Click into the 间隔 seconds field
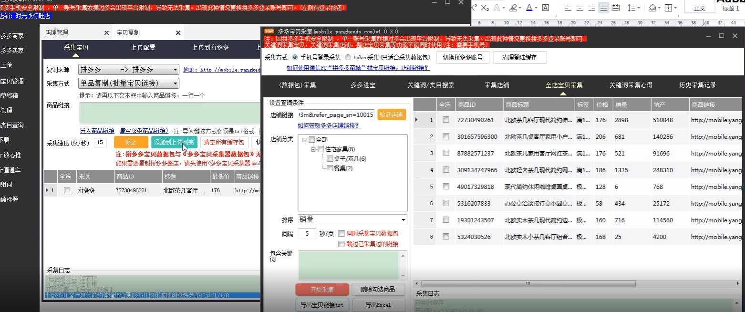Image resolution: width=745 pixels, height=312 pixels. pos(307,234)
